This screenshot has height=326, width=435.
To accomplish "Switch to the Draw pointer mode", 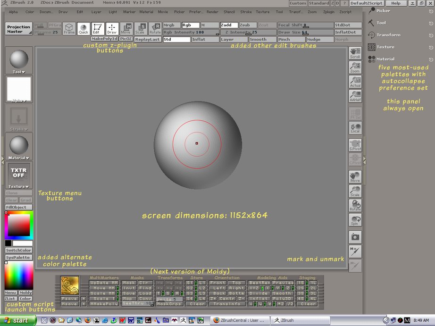I will click(112, 29).
